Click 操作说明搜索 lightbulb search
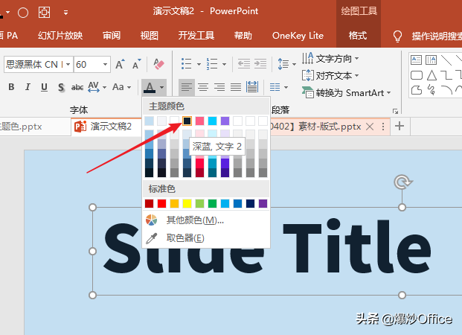 click(x=429, y=36)
